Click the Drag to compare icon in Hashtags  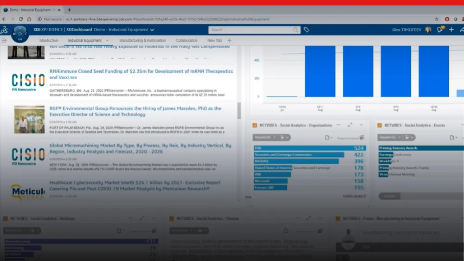pyautogui.click(x=154, y=230)
